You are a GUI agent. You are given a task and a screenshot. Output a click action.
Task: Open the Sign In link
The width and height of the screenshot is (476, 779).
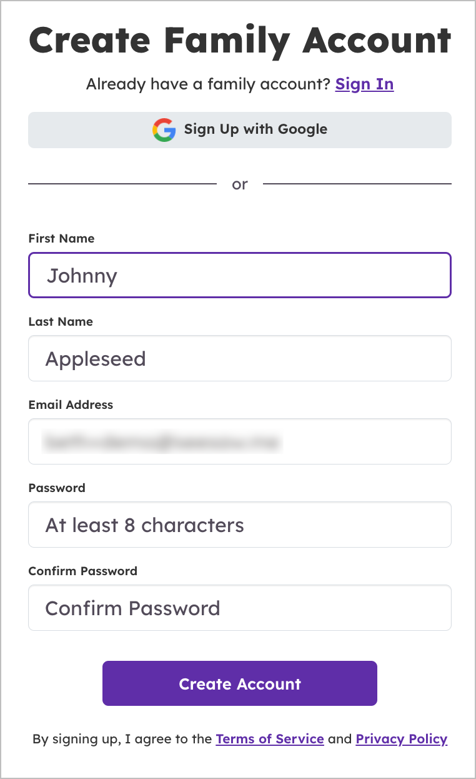pyautogui.click(x=364, y=84)
